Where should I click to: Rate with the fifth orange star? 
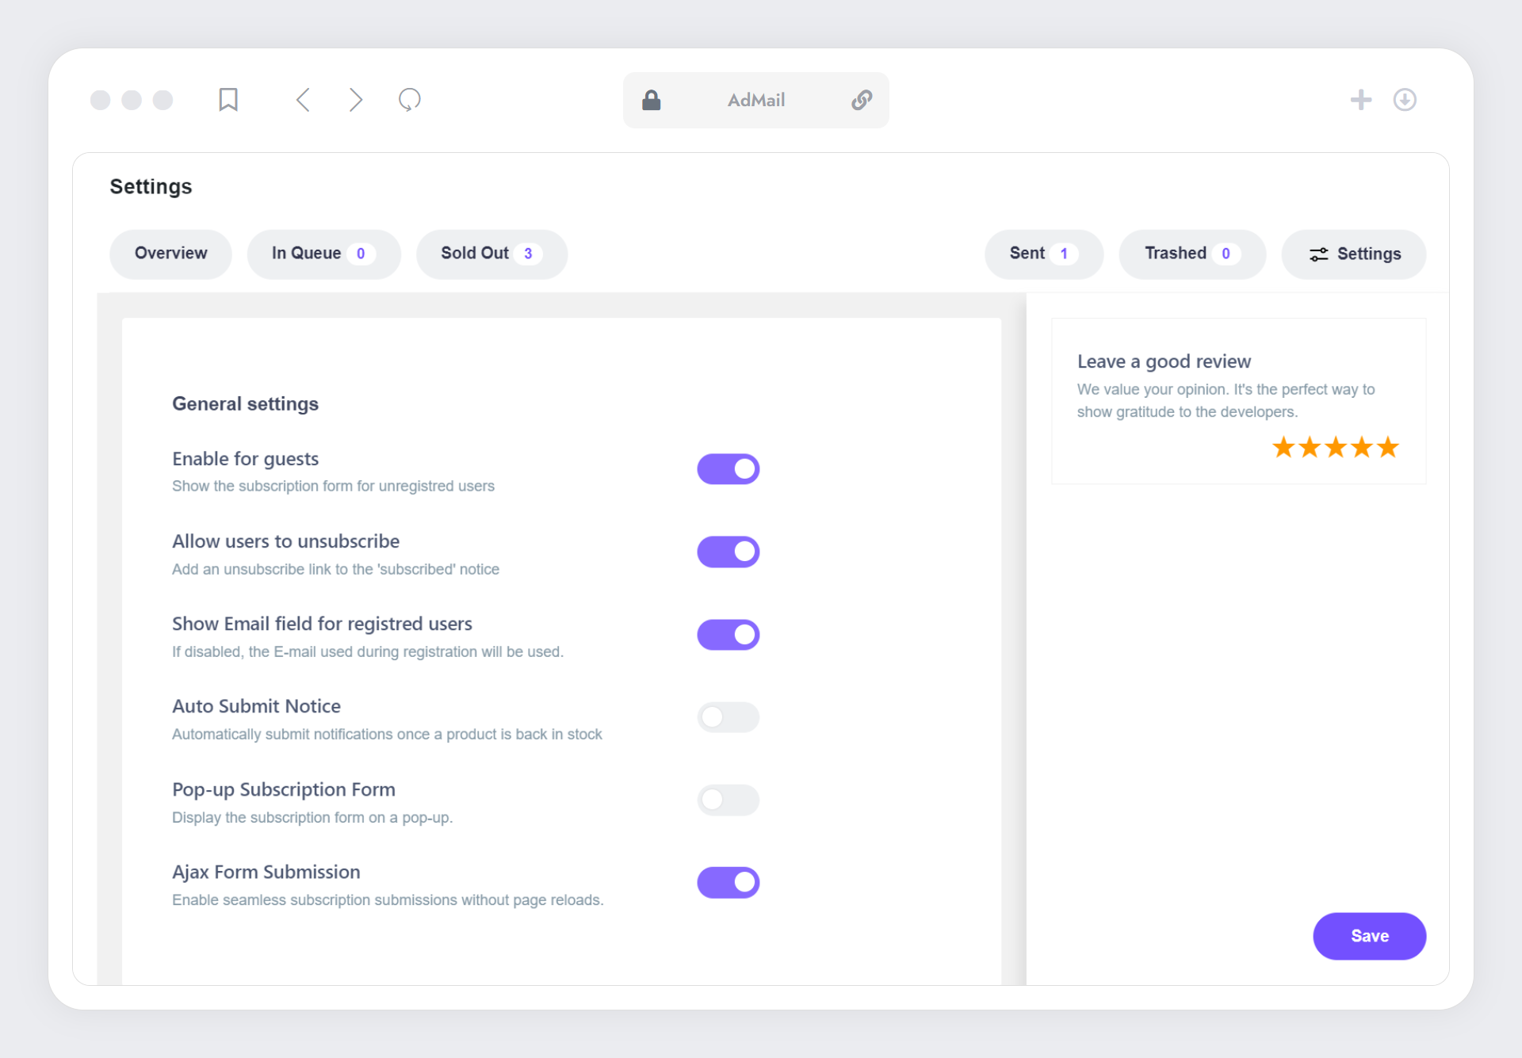[x=1388, y=448]
